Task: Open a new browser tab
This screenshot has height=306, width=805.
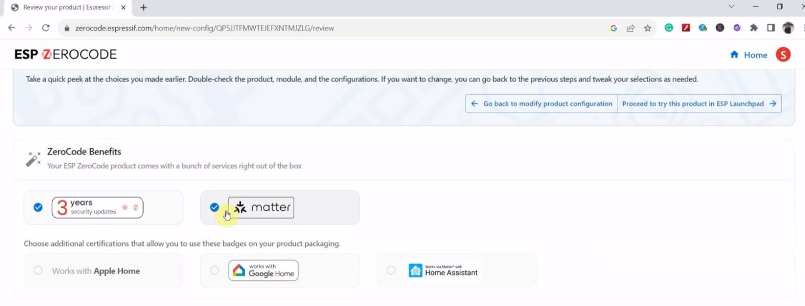Action: pos(144,7)
